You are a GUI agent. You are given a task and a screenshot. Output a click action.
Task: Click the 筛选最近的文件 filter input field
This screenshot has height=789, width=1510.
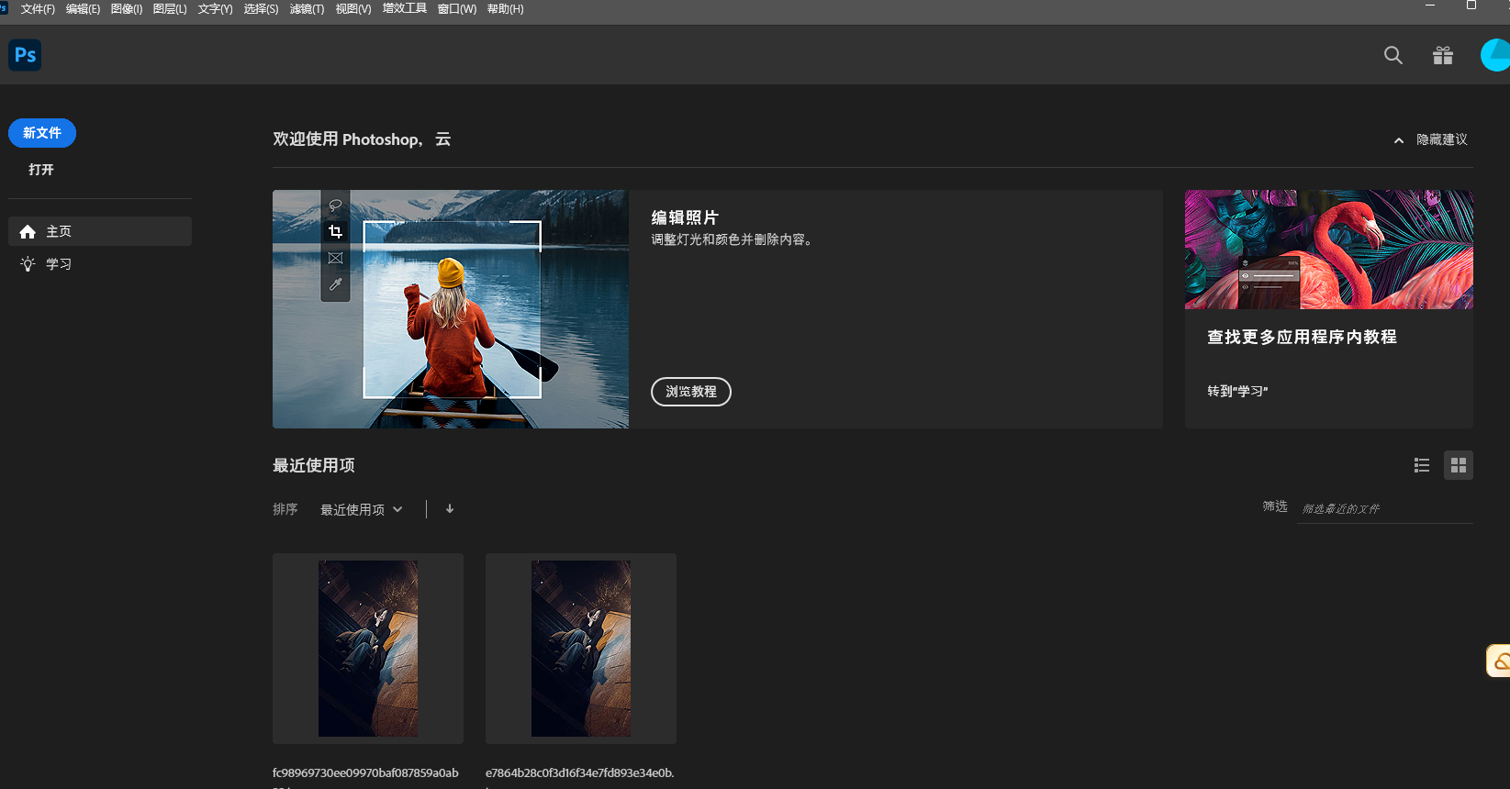click(1384, 509)
